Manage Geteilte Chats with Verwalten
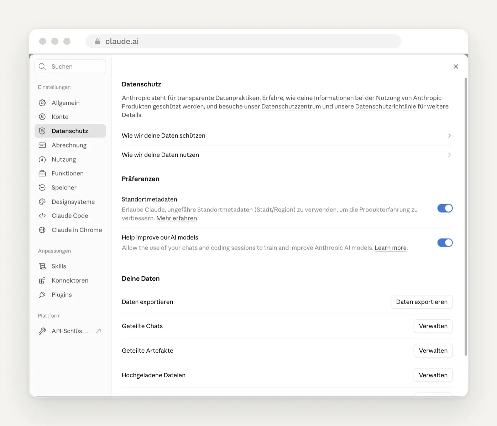Viewport: 497px width, 426px height. click(x=433, y=326)
